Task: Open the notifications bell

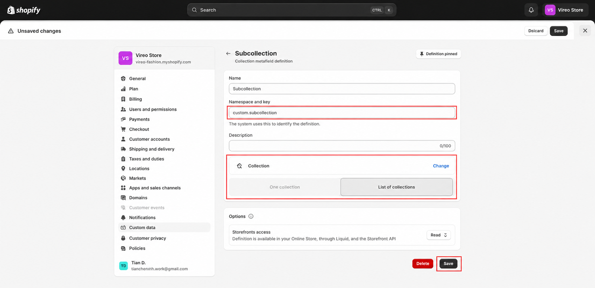Action: click(531, 10)
